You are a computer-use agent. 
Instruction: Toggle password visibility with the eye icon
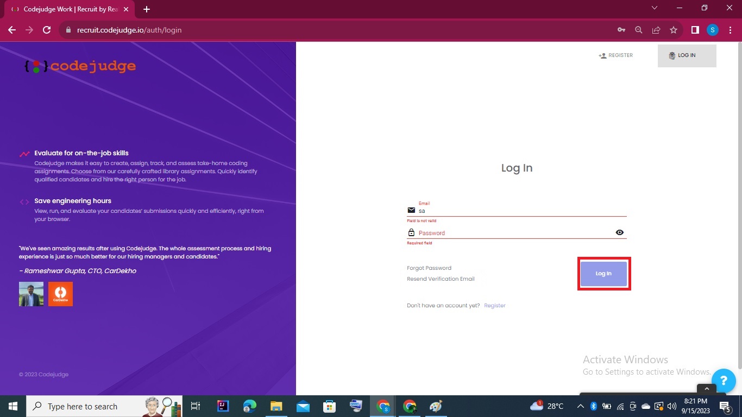coord(619,232)
